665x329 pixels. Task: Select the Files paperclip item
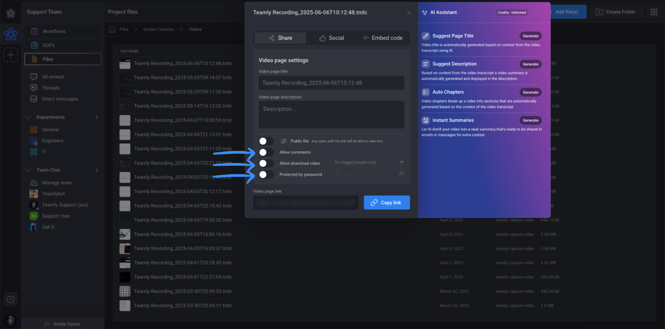62,59
